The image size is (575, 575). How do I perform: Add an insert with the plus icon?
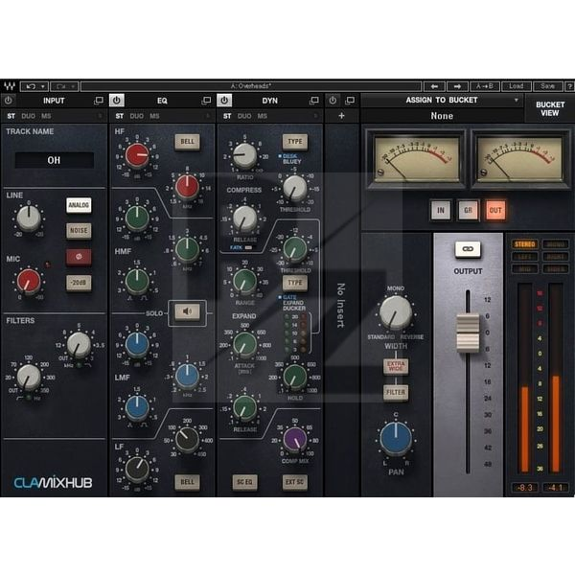coord(341,116)
